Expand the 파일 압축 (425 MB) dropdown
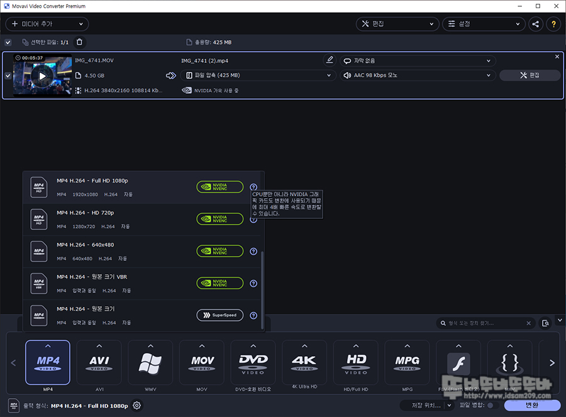This screenshot has height=417, width=566. [x=258, y=75]
